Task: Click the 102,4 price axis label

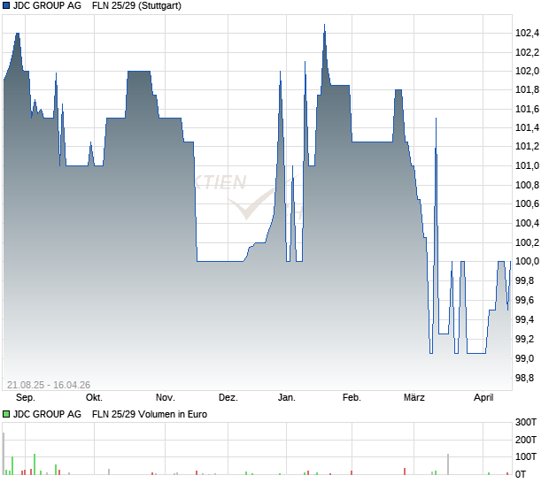Action: tap(527, 34)
